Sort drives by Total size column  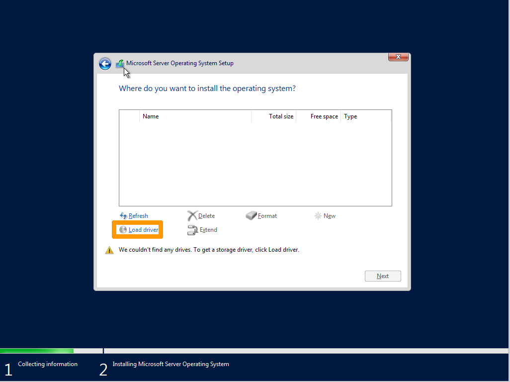click(x=281, y=116)
